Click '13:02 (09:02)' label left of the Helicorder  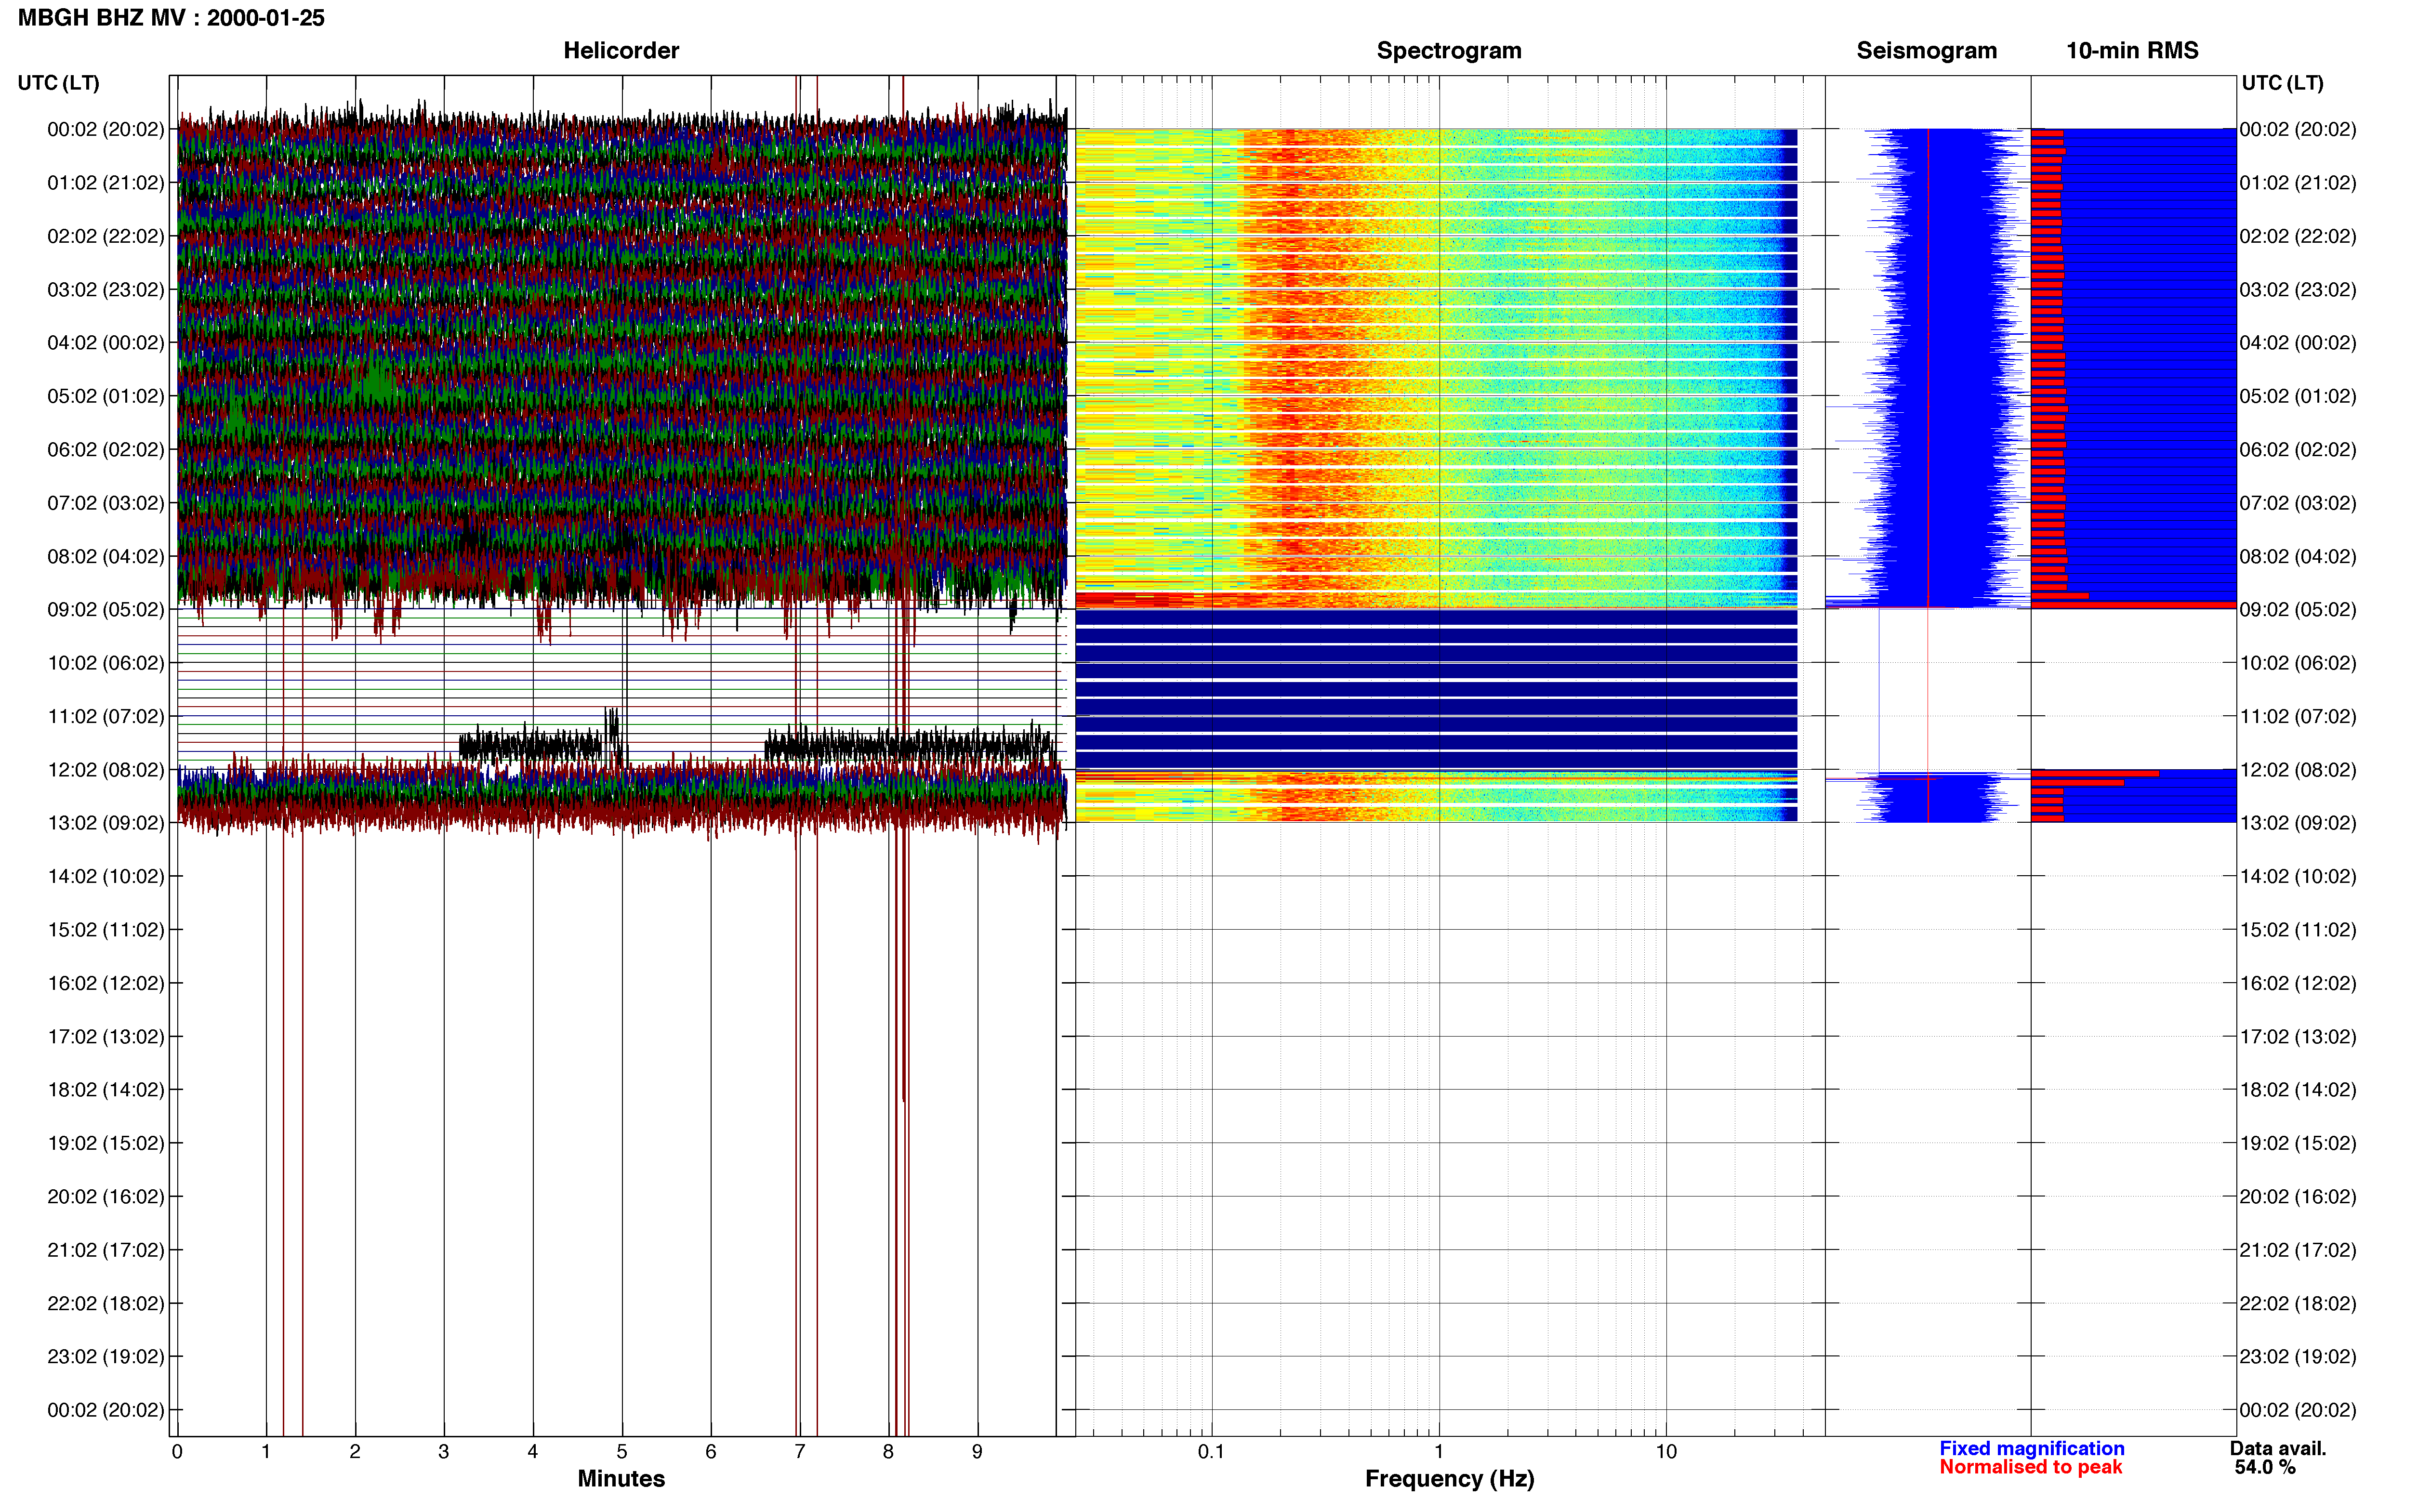105,823
